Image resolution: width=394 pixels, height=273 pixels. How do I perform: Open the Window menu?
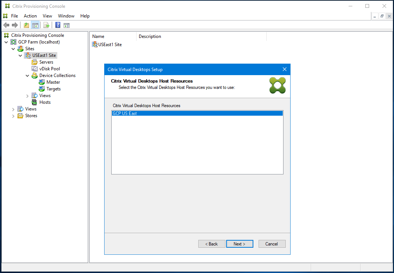click(66, 16)
